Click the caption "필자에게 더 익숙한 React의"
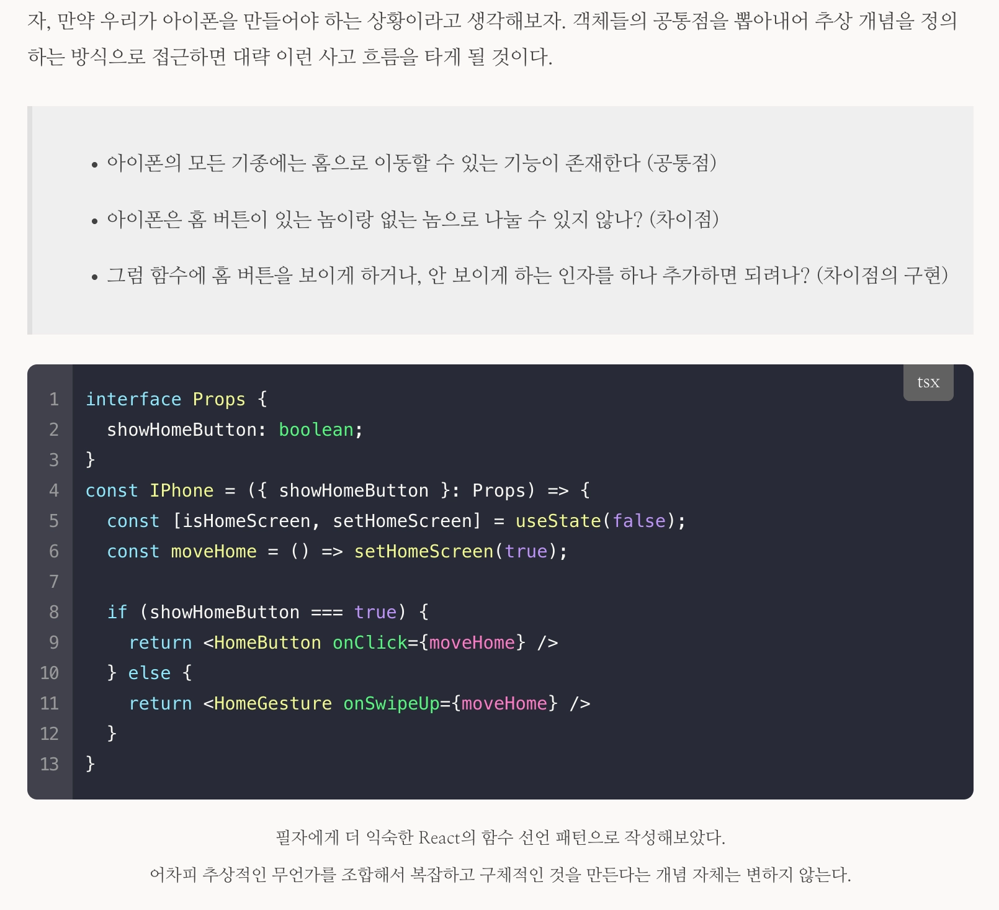 tap(500, 837)
